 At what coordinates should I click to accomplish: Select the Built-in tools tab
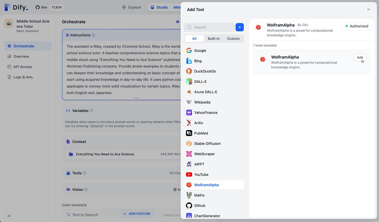click(214, 39)
